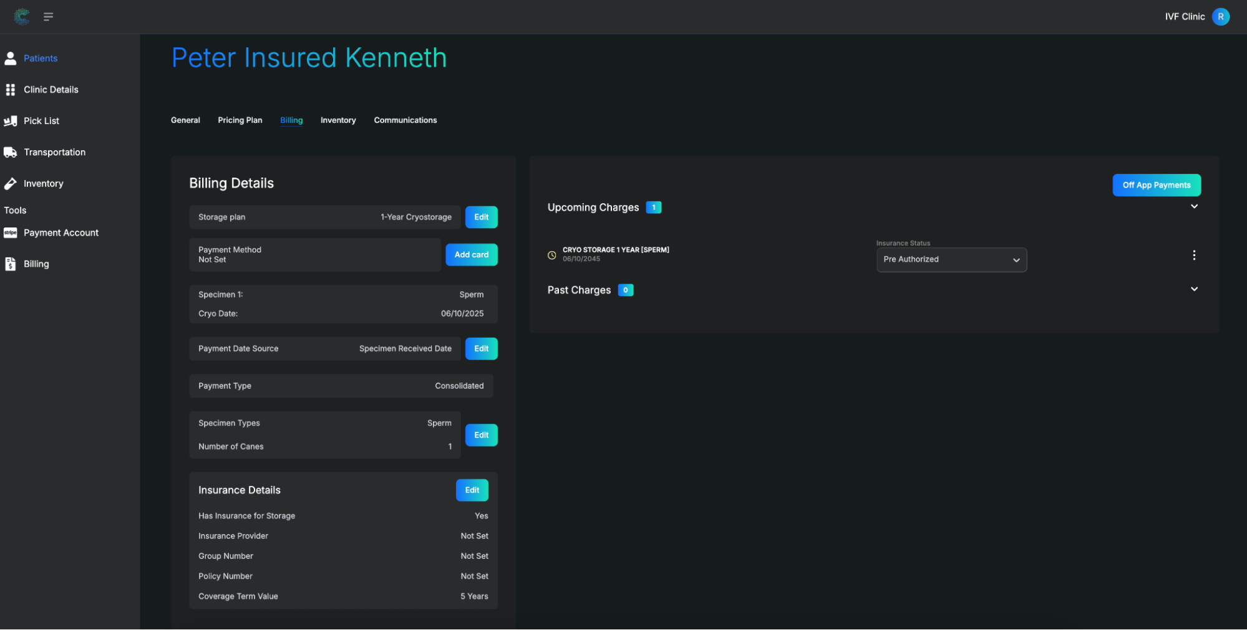Click the sidebar collapse hamburger icon
Image resolution: width=1247 pixels, height=630 pixels.
tap(48, 16)
